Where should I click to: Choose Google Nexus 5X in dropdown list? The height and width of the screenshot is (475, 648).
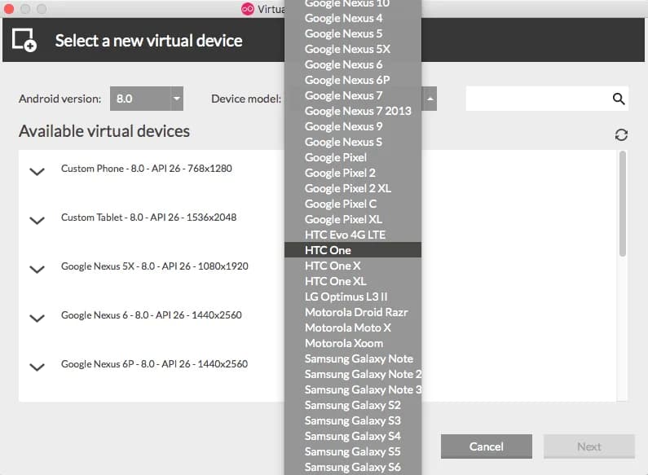point(353,49)
